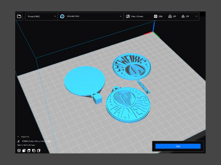Click the infill percentage icon
The height and width of the screenshot is (165, 221).
(x=156, y=16)
